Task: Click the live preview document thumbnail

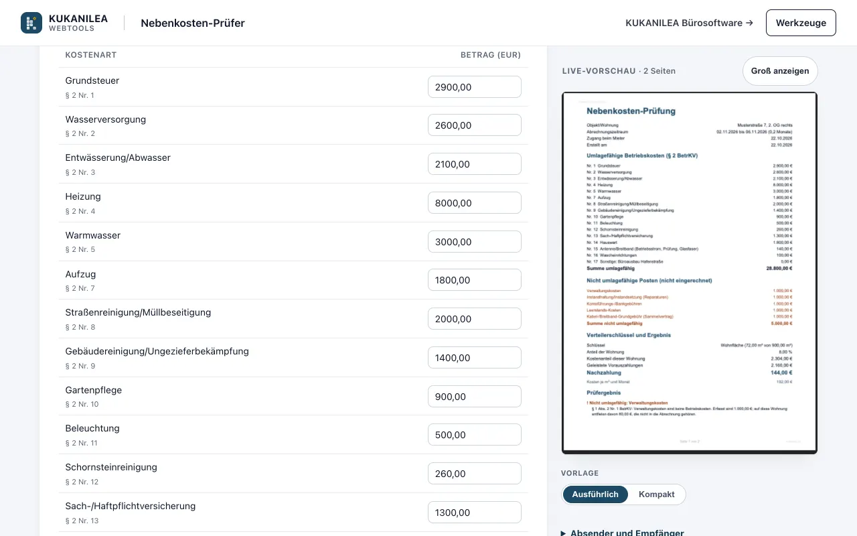Action: 690,273
